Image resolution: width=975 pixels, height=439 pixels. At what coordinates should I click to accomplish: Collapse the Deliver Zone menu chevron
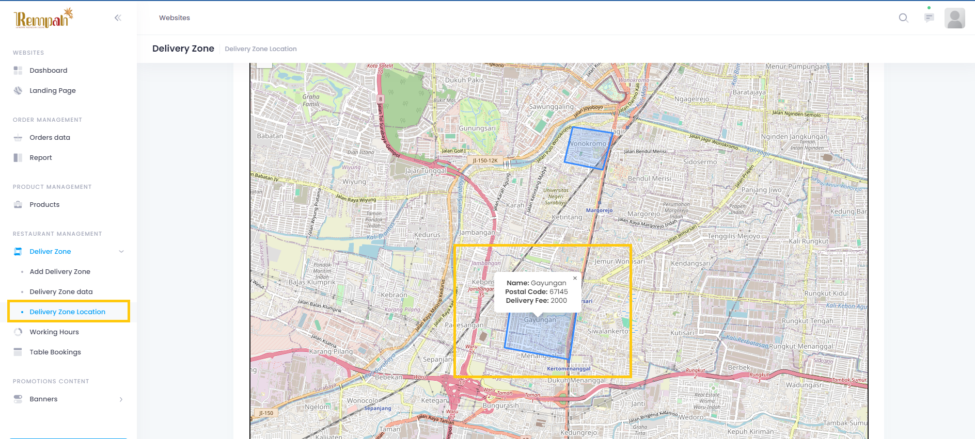pyautogui.click(x=121, y=252)
